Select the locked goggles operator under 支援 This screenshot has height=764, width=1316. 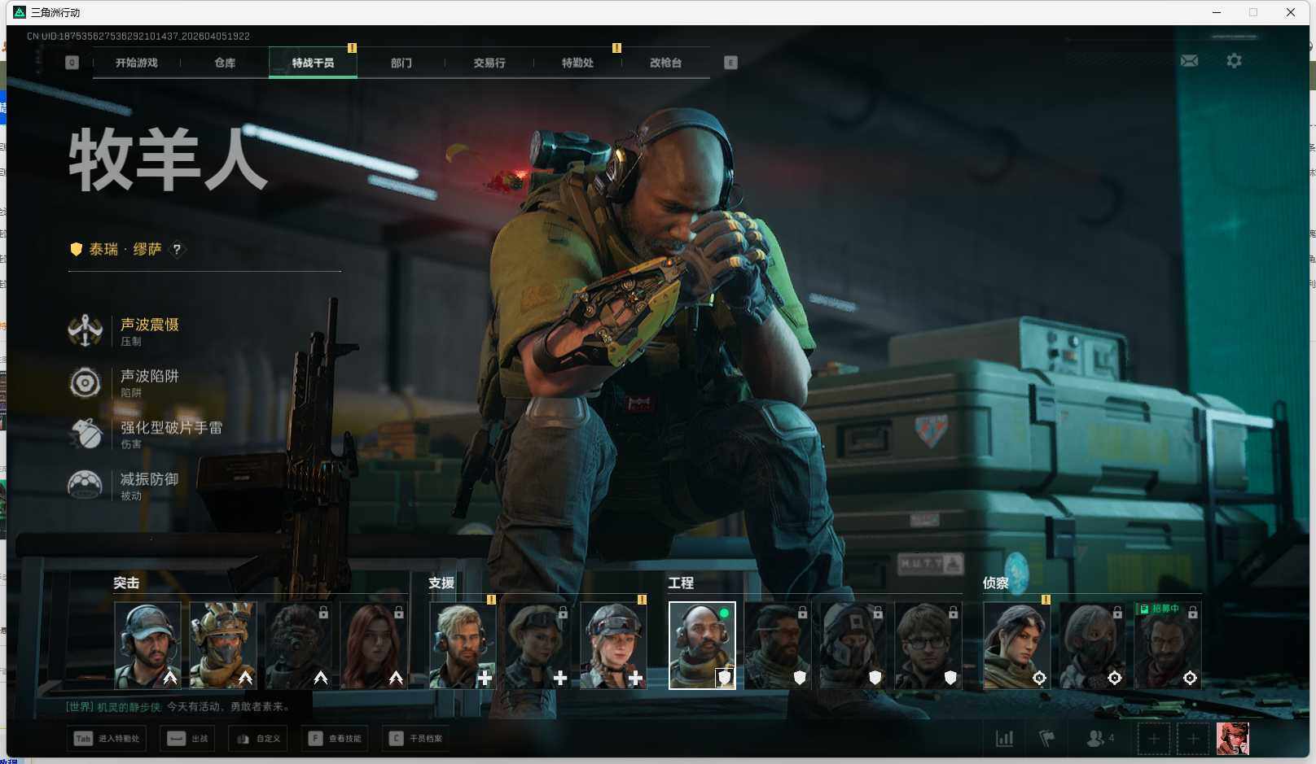click(537, 645)
